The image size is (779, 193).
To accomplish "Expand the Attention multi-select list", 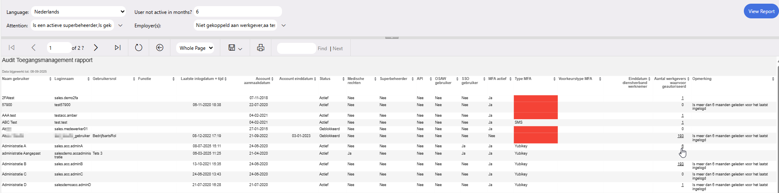I will (121, 25).
